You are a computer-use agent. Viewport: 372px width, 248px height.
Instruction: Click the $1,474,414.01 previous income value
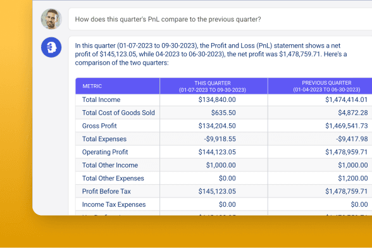pyautogui.click(x=347, y=100)
